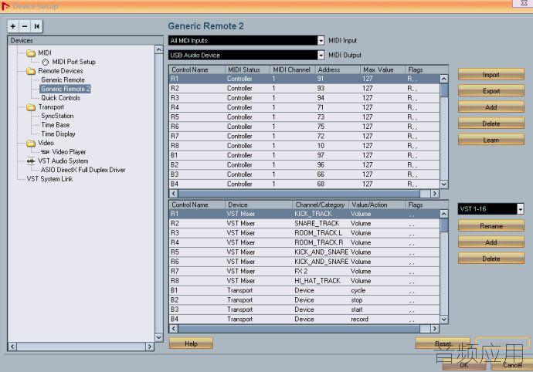Image resolution: width=533 pixels, height=372 pixels.
Task: Click upper table scroll-down arrow
Action: coord(444,184)
